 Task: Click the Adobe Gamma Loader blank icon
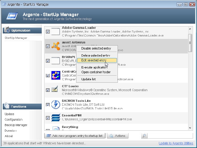[x=55, y=32]
